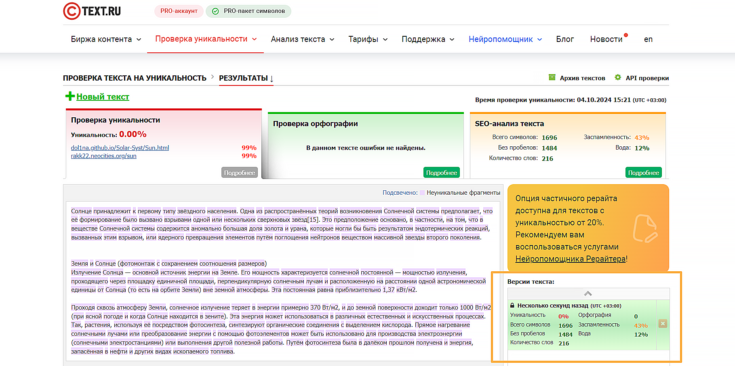Click the PRO-пакет символов badge

coord(249,11)
